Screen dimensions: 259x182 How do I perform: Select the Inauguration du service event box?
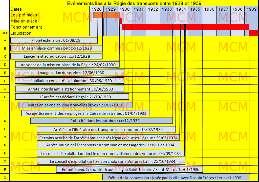[70, 73]
